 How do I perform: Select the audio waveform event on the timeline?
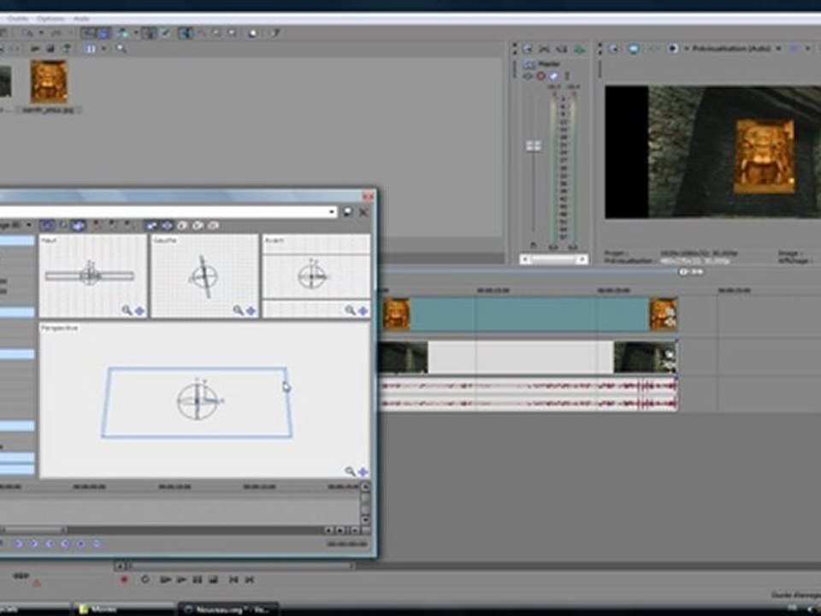529,394
